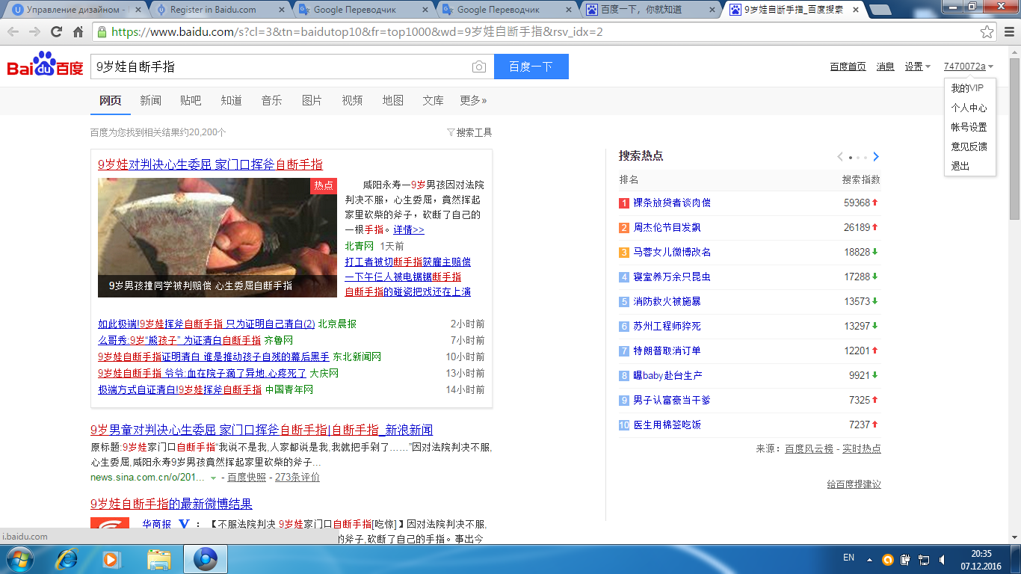Go to browser home page
The width and height of the screenshot is (1021, 574).
pos(78,31)
